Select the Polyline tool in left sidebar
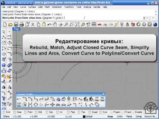Screen dimensions: 159x119 click(x=4, y=37)
